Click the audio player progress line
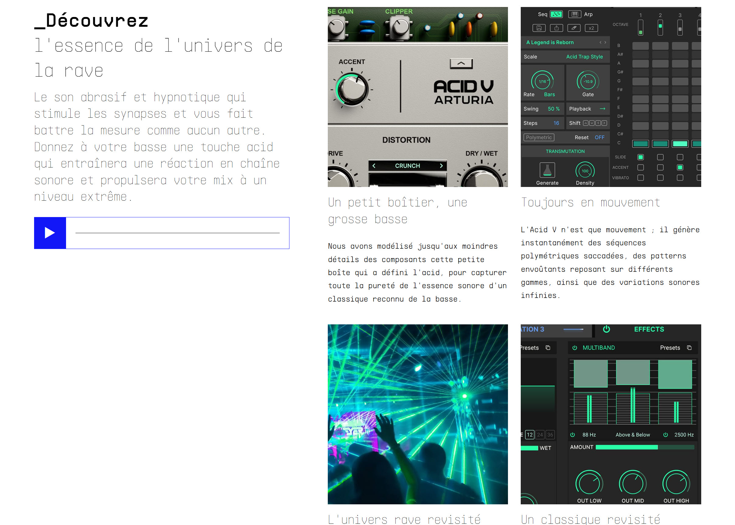Screen dimensions: 735x525 [x=177, y=233]
